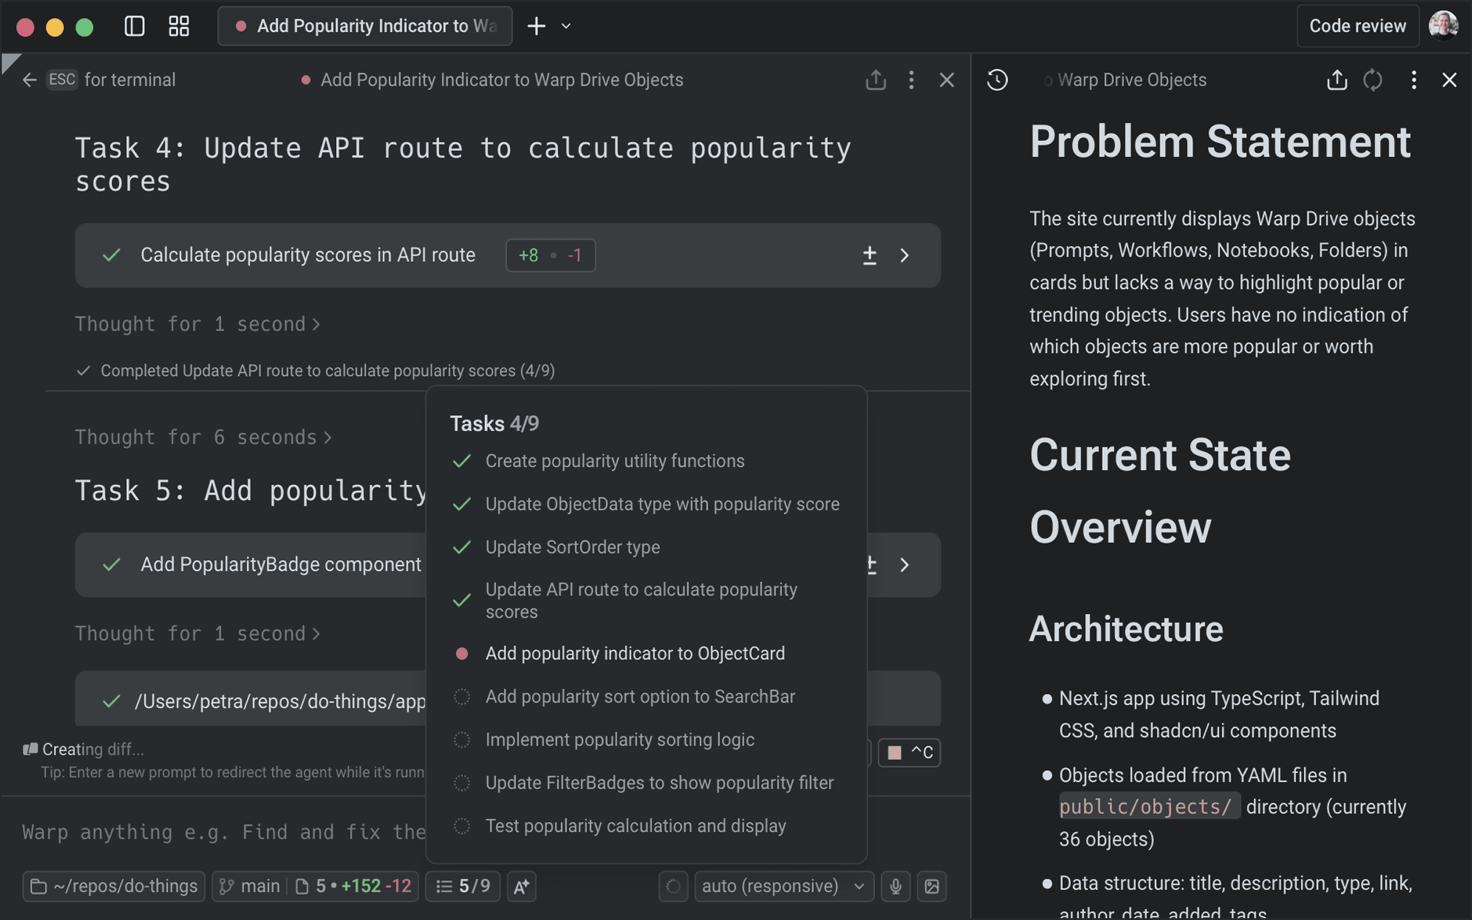Expand the Thought for 6 seconds section

[202, 437]
